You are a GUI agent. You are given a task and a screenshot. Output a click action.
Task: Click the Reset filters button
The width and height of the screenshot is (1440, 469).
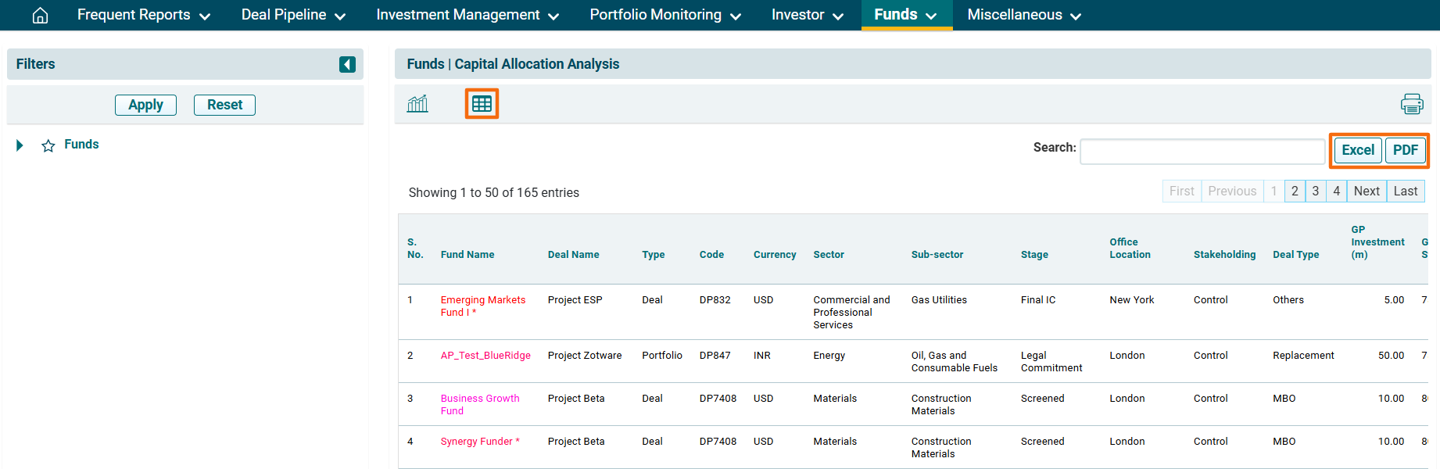click(224, 105)
